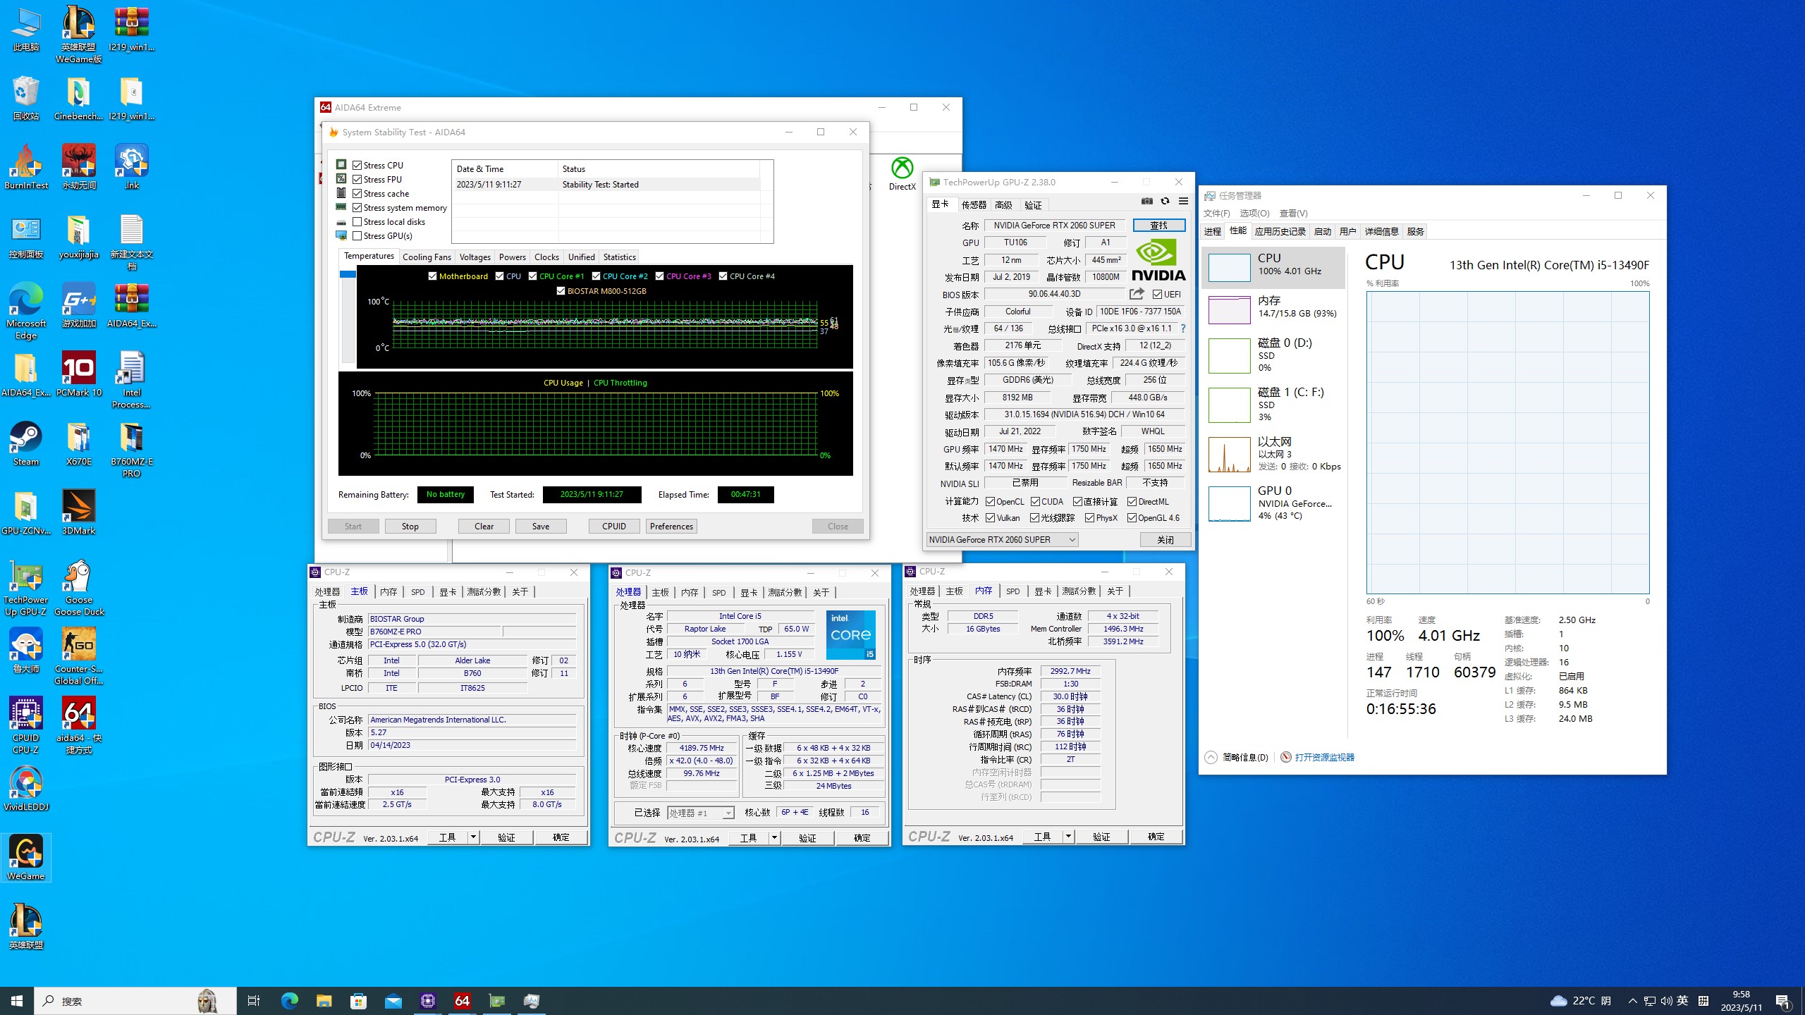Viewport: 1805px width, 1015px height.
Task: Uncheck the Stress CPU checkbox
Action: pyautogui.click(x=357, y=165)
